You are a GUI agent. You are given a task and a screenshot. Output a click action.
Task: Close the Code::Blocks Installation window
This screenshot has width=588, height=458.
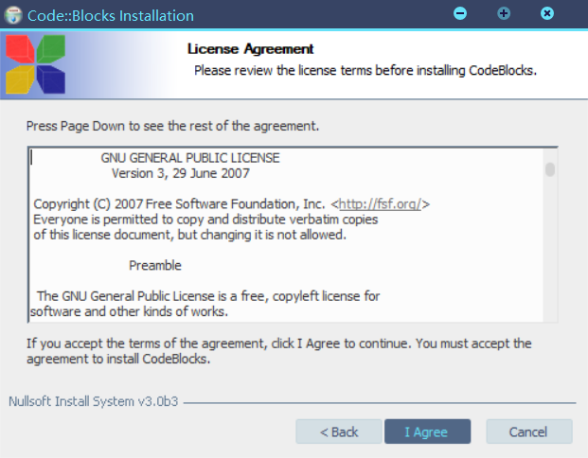tap(547, 14)
